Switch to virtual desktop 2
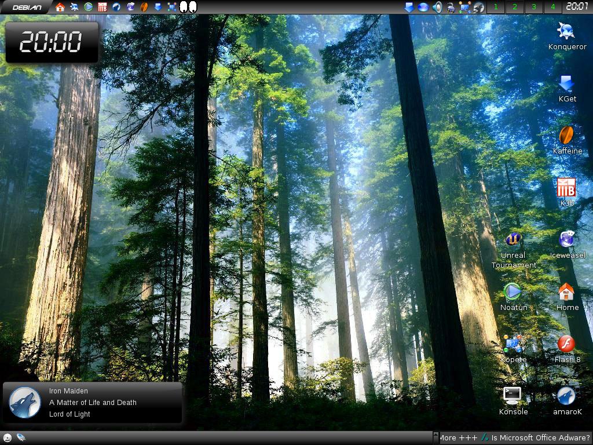Screen dimensions: 593x445 pyautogui.click(x=514, y=7)
